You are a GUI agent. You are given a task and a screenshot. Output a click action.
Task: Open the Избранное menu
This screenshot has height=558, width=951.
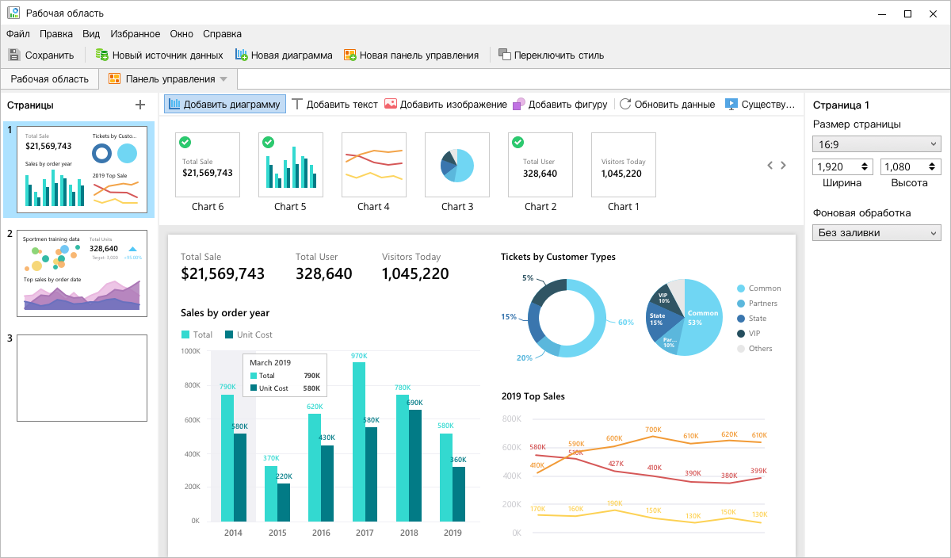click(135, 34)
